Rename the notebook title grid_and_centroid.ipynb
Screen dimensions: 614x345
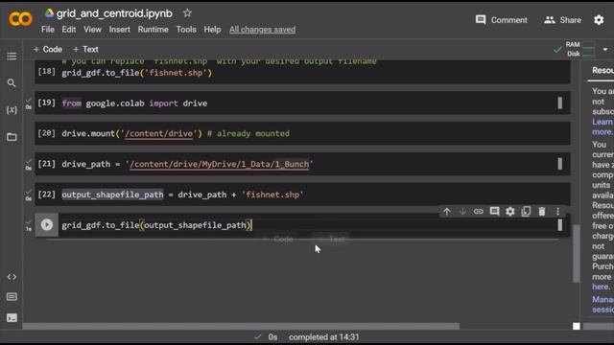point(114,13)
